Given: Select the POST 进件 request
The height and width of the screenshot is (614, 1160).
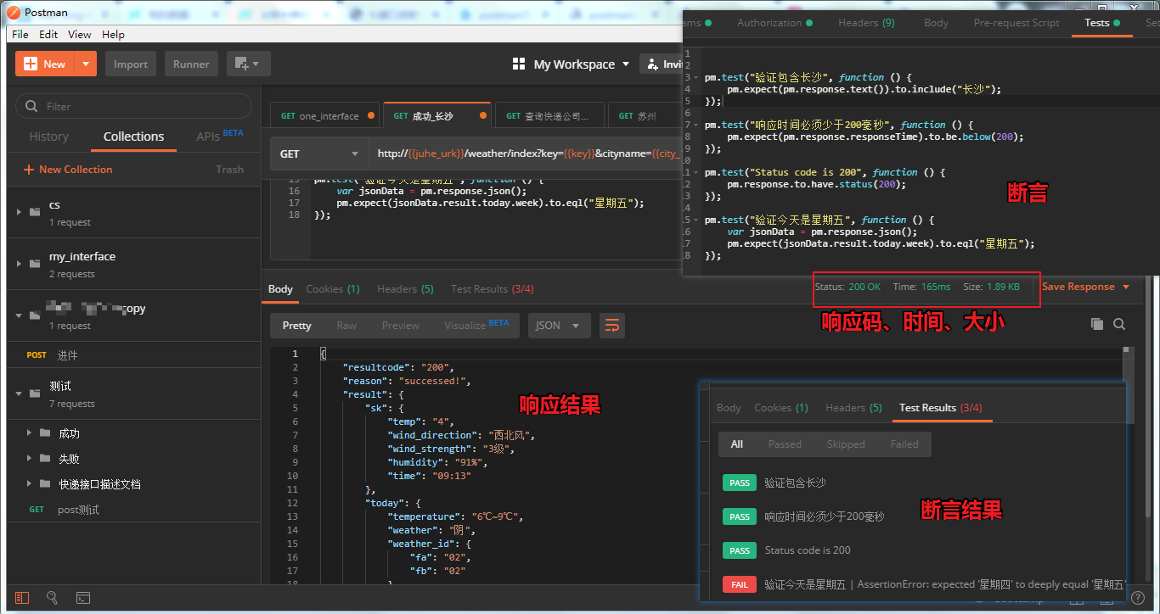Looking at the screenshot, I should coord(133,355).
